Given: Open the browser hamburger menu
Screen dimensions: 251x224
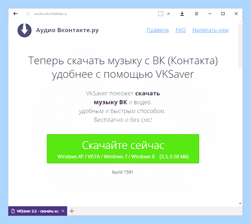Looking at the screenshot, I should pyautogui.click(x=196, y=14).
